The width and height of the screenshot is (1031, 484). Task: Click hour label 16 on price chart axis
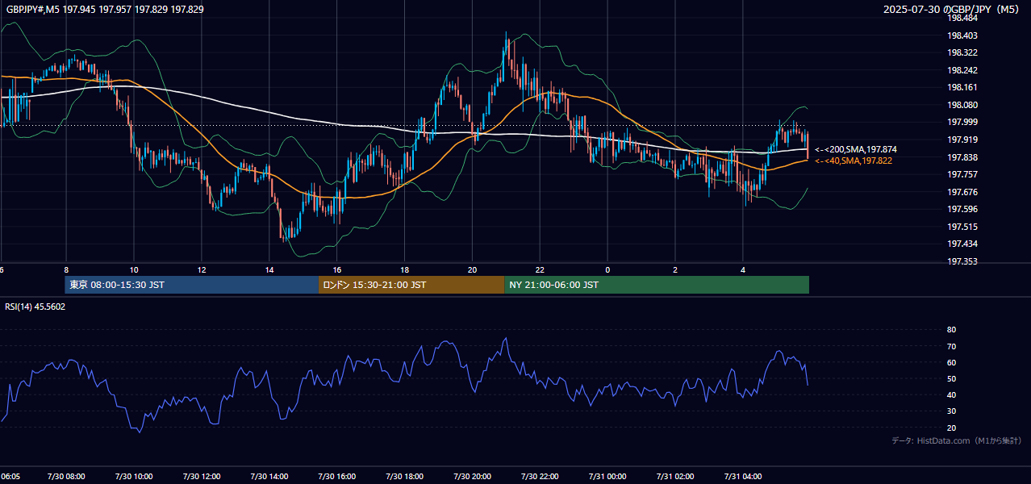click(x=337, y=269)
